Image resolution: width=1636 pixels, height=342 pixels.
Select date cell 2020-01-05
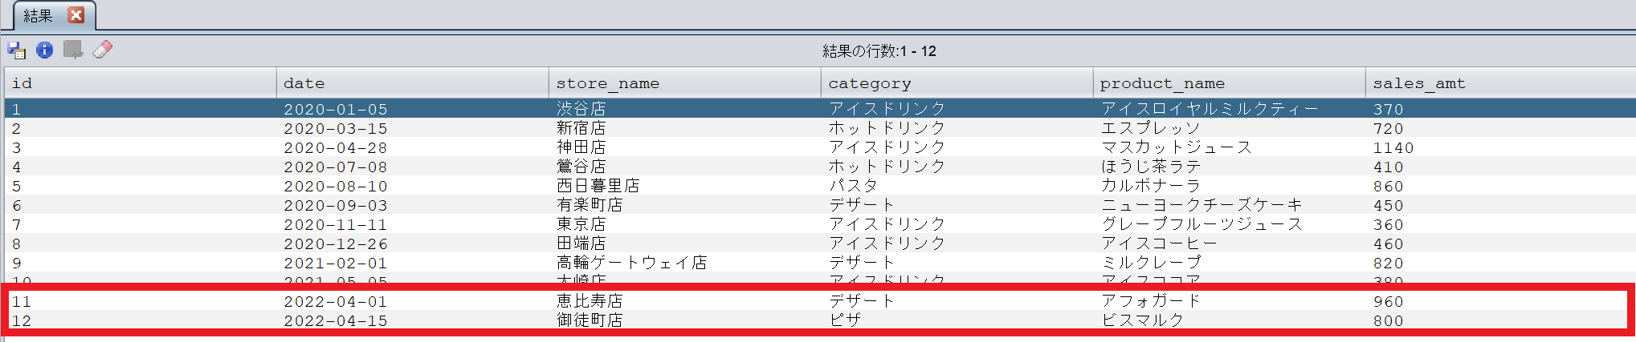(x=336, y=109)
